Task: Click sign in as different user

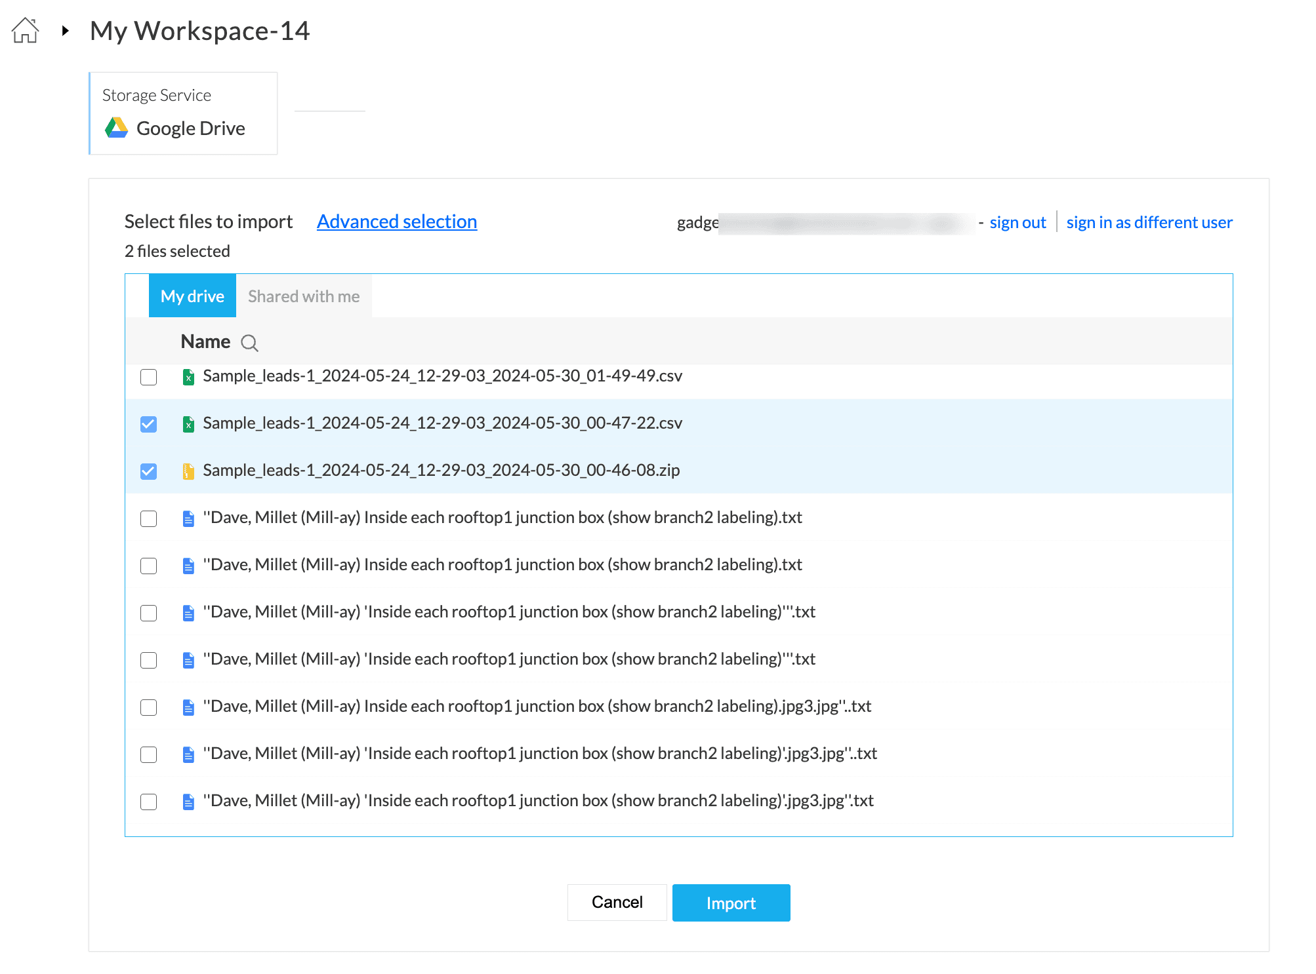Action: 1149,223
